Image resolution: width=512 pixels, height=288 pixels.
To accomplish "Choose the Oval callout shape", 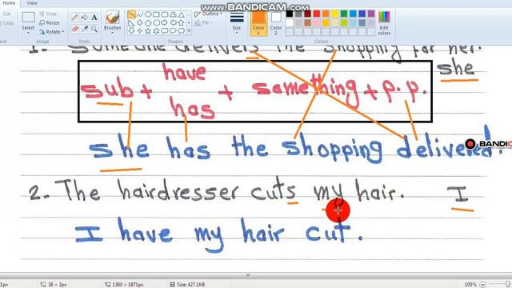I will tap(173, 30).
